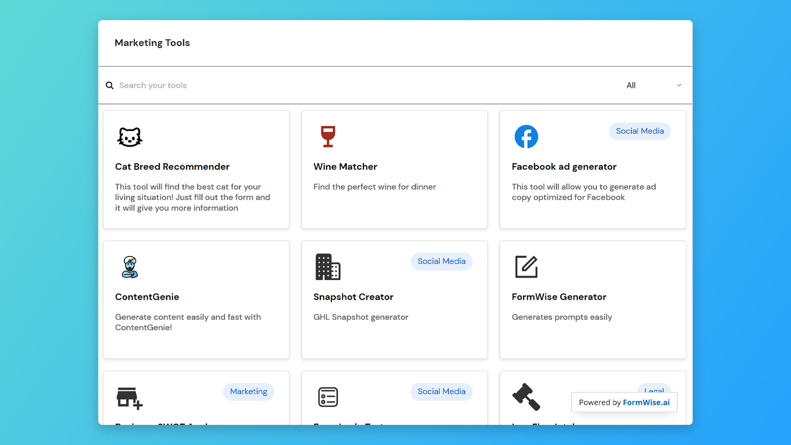Select the wine glass icon on Wine Matcher
This screenshot has height=445, width=791.
328,136
